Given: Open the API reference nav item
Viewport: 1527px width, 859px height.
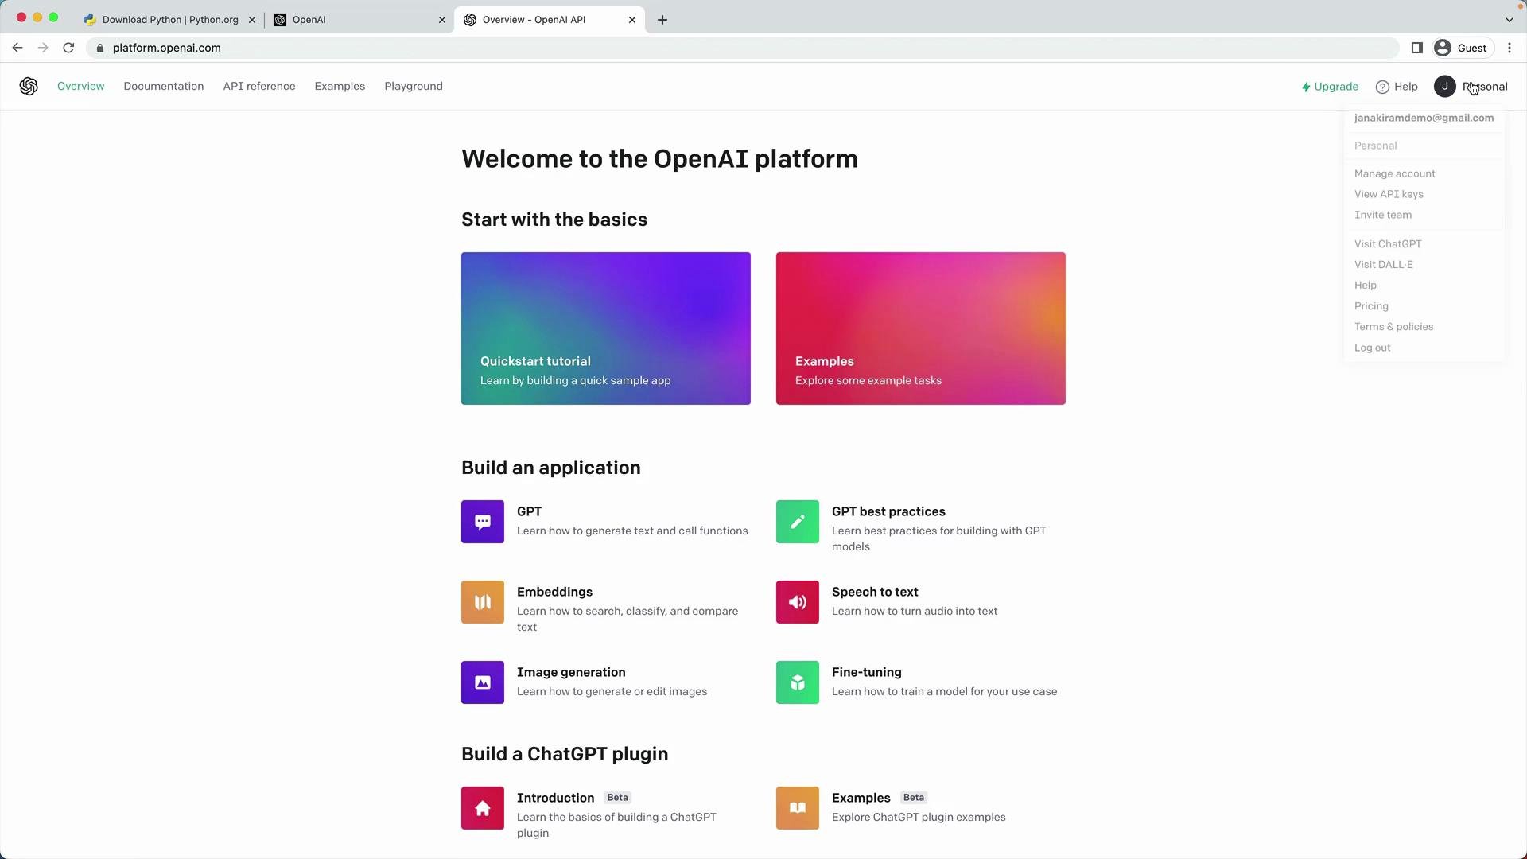Looking at the screenshot, I should click(259, 86).
